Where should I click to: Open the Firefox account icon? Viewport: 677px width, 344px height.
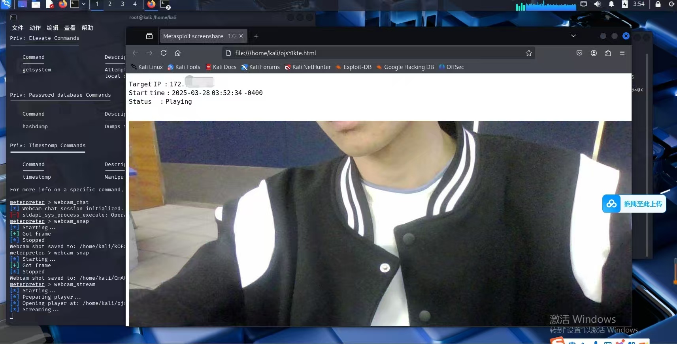594,53
